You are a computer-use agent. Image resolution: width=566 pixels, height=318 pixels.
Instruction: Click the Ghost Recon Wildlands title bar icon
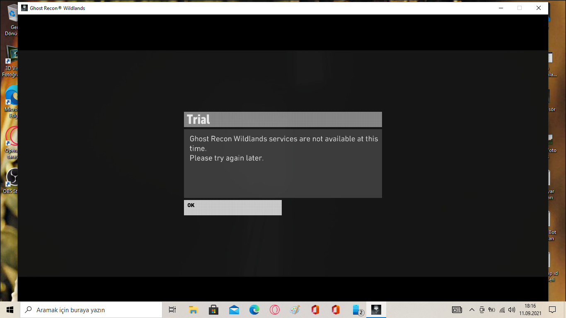click(24, 8)
